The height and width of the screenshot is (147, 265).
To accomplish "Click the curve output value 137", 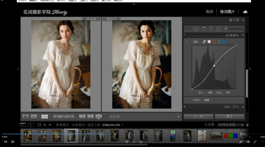I will pos(228,93).
